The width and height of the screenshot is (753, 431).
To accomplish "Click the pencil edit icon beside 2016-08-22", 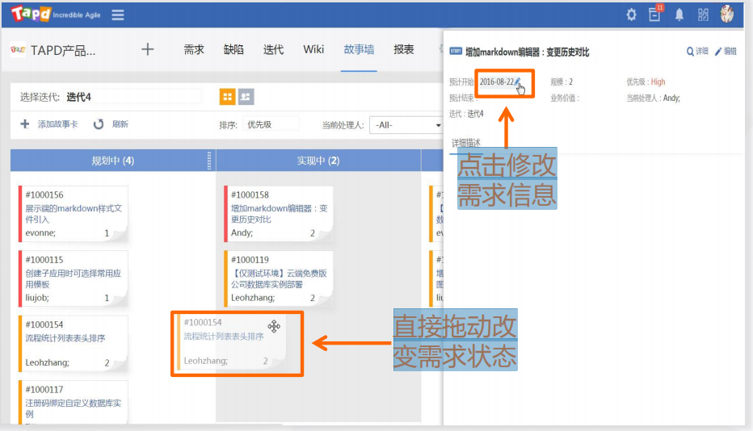I will (x=517, y=82).
